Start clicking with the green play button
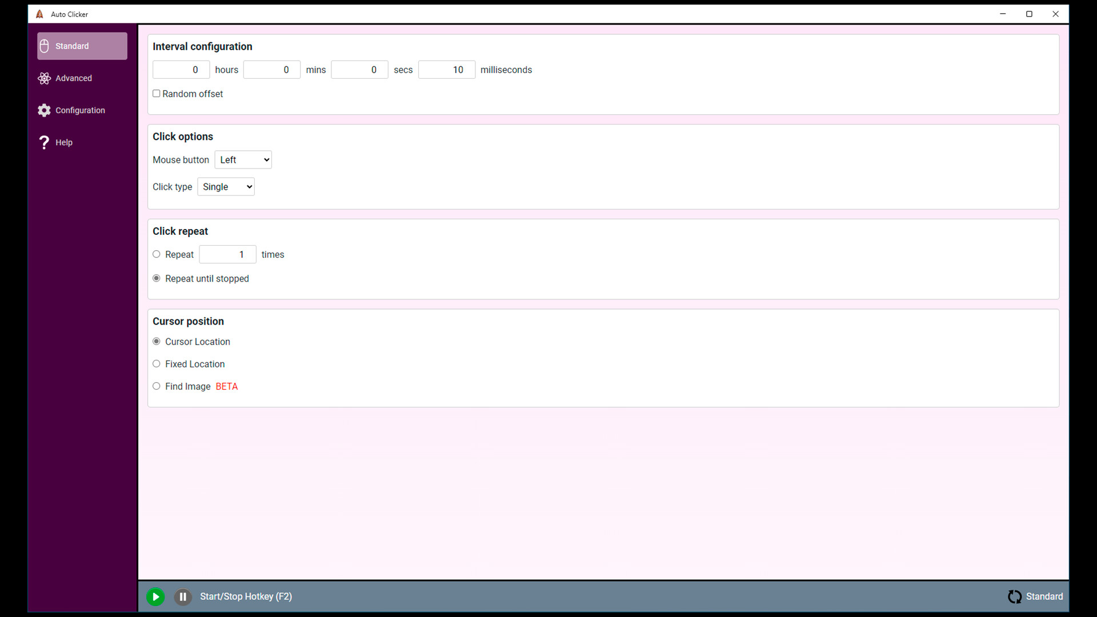This screenshot has width=1097, height=617. [155, 596]
